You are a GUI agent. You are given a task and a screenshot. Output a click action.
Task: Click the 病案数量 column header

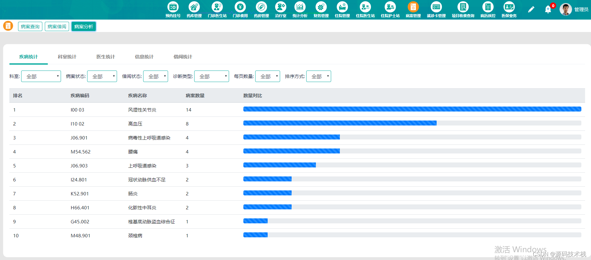pos(195,96)
